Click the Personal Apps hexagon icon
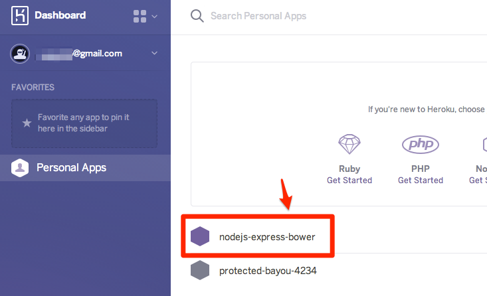This screenshot has height=296, width=487. (20, 168)
